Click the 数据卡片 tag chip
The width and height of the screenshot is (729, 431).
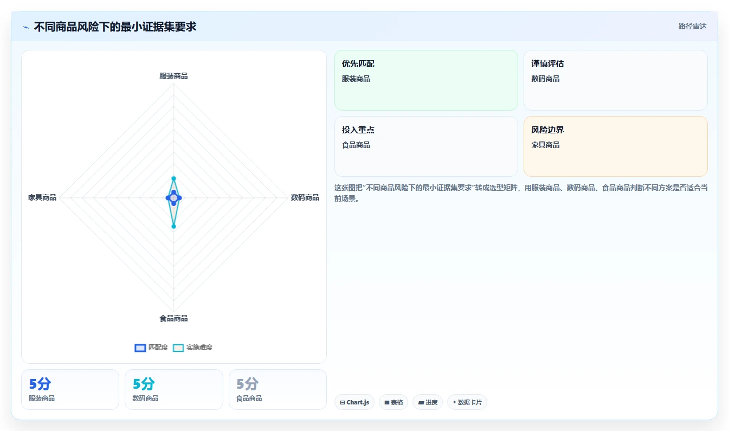pos(467,402)
